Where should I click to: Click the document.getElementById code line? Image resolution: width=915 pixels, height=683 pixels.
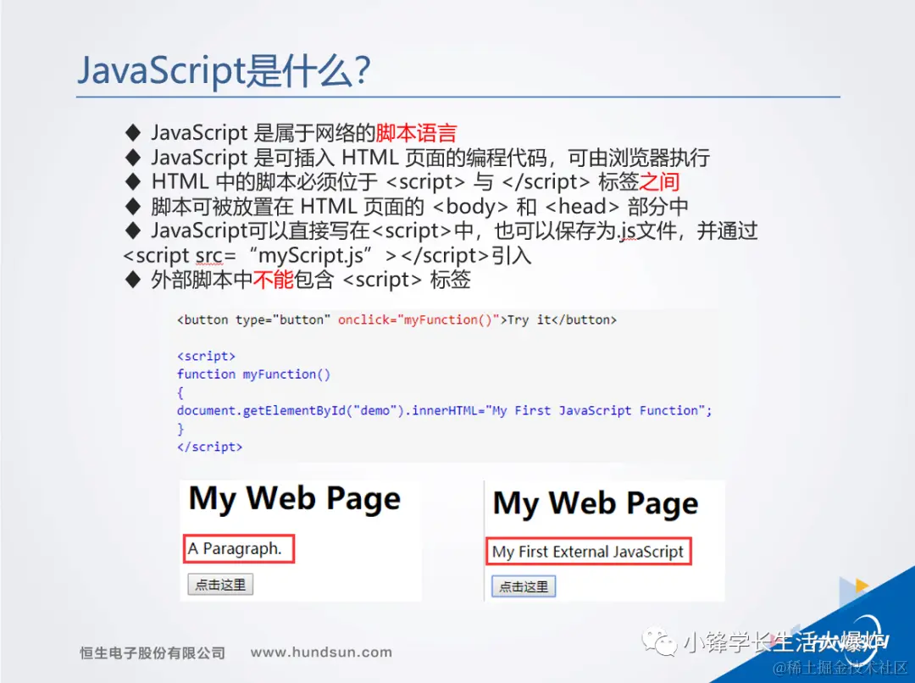coord(445,410)
